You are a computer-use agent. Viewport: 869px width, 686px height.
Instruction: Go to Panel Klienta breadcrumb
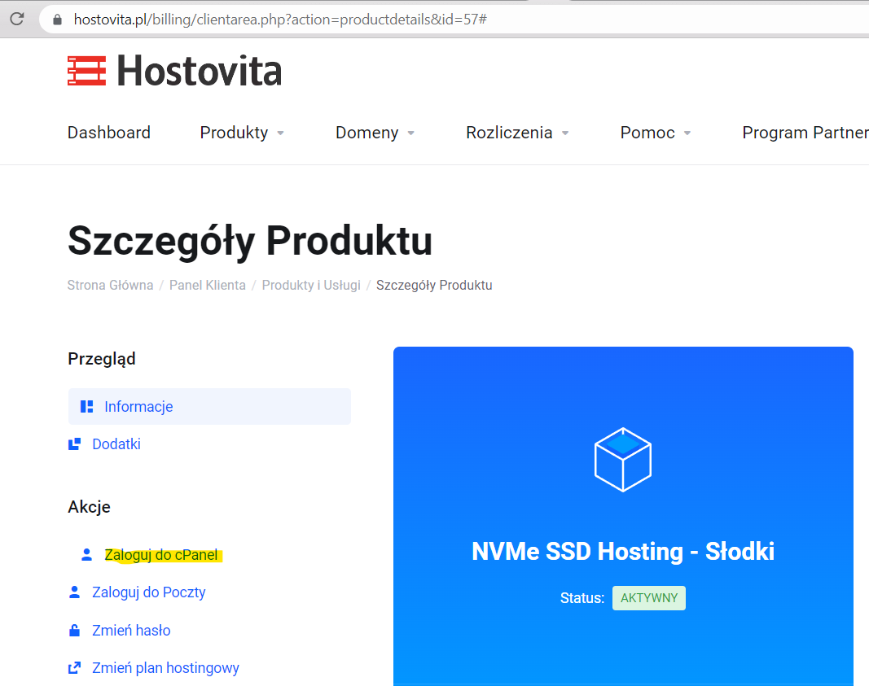click(x=208, y=285)
